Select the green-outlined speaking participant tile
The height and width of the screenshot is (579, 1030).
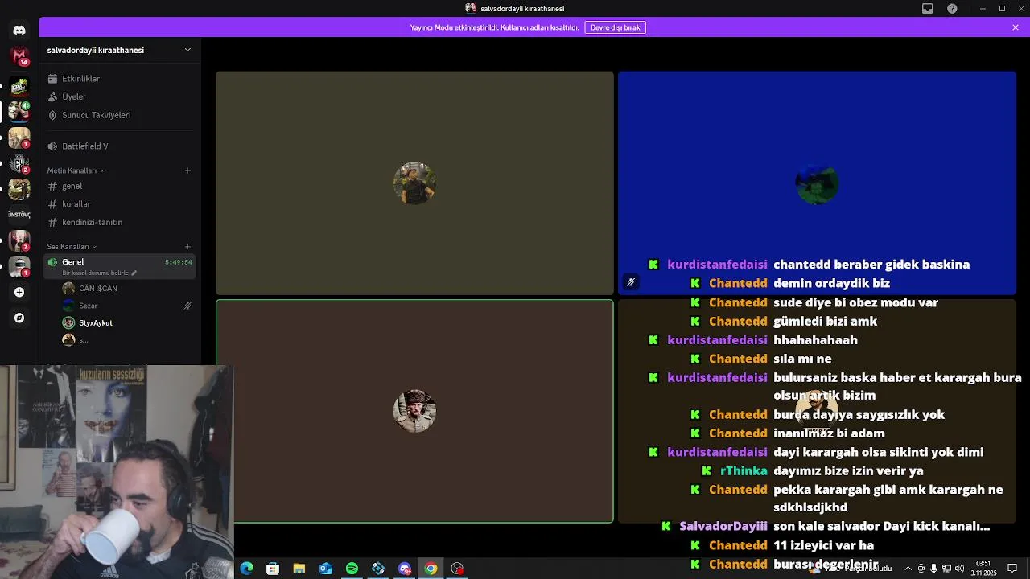[x=414, y=411]
